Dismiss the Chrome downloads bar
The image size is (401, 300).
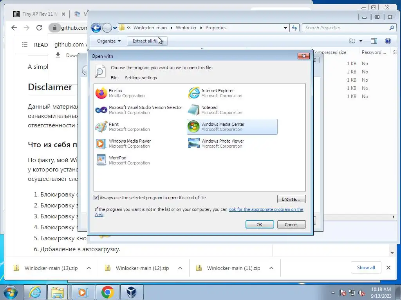[388, 268]
